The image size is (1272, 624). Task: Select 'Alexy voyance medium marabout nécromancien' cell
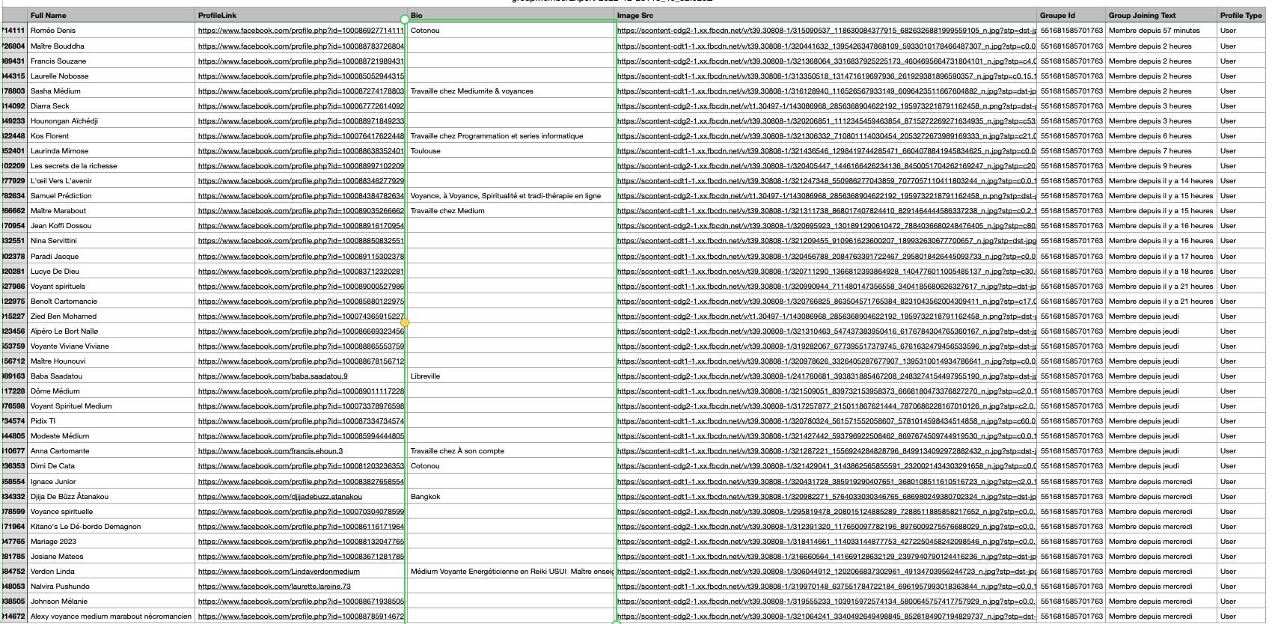111,617
